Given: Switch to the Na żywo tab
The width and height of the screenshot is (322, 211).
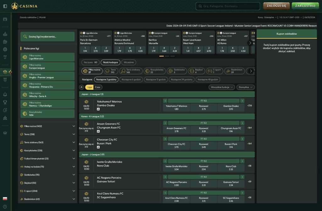Looking at the screenshot, I should (90, 62).
